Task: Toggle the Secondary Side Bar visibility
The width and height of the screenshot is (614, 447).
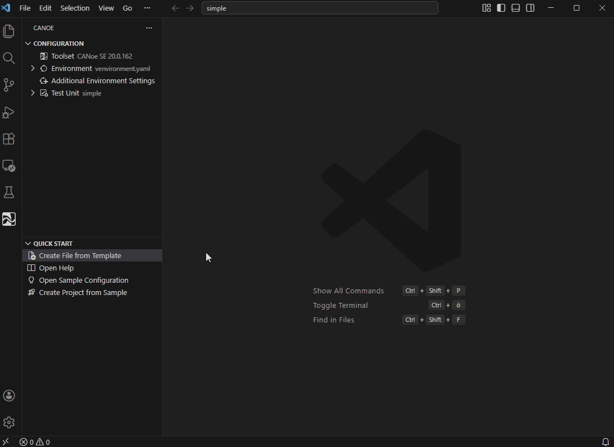Action: point(530,8)
